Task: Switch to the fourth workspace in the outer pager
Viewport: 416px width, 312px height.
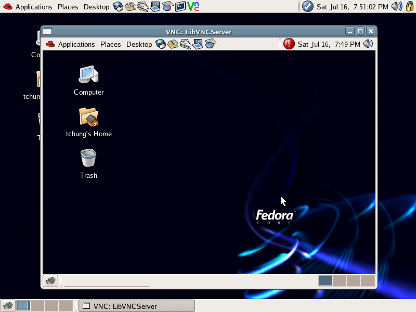Action: 66,306
